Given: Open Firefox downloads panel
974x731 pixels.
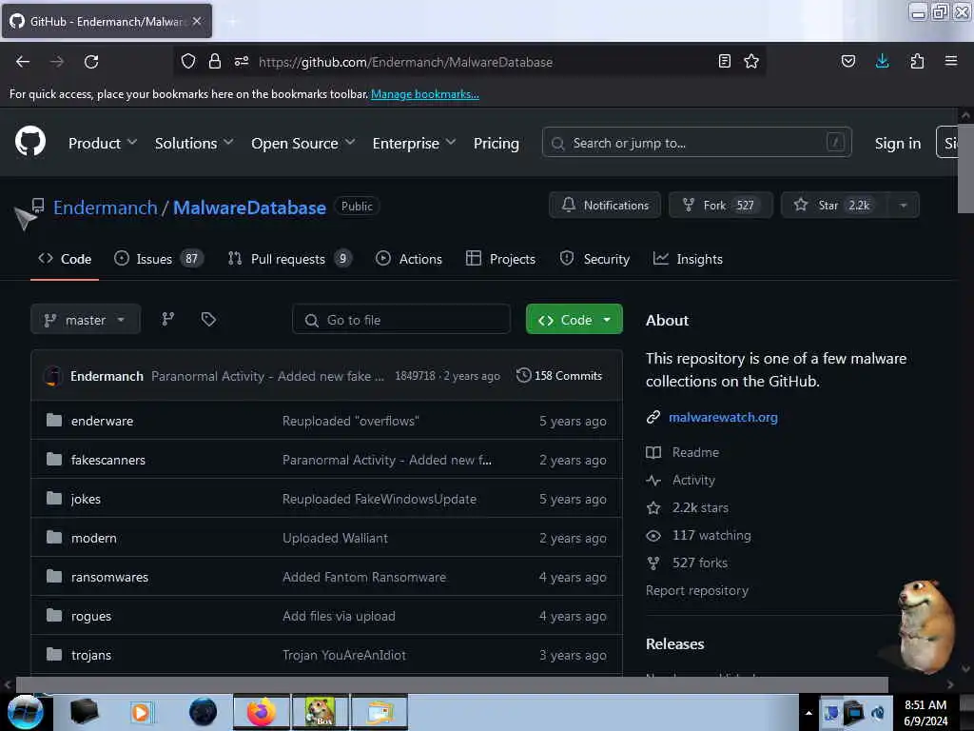Looking at the screenshot, I should [x=882, y=61].
